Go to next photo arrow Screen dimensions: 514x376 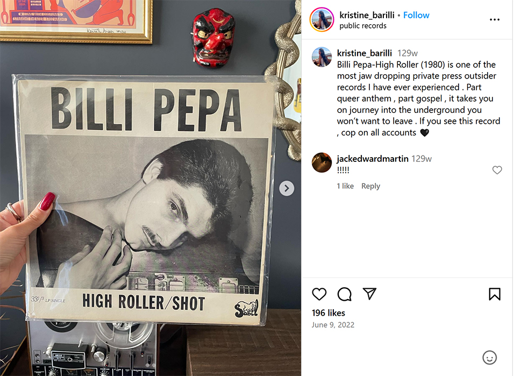point(287,188)
